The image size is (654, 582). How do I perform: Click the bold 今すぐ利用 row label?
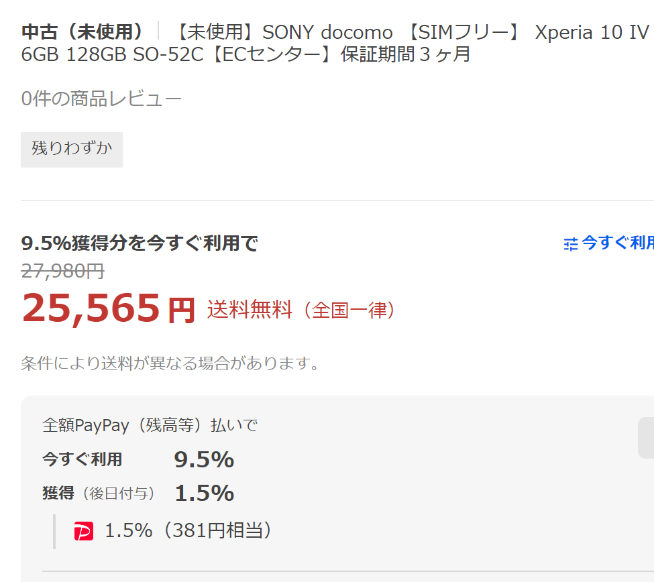[x=82, y=459]
